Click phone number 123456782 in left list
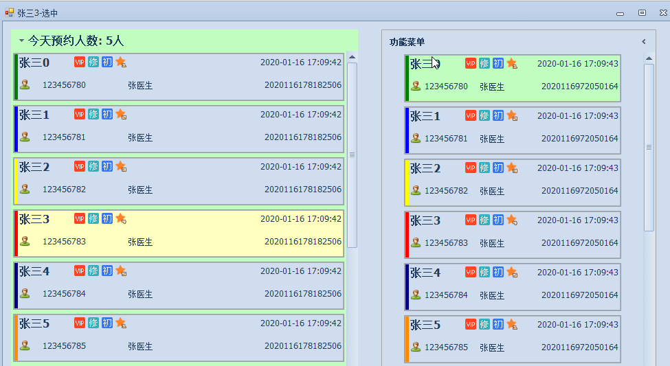Viewport: 670px width, 366px height. click(64, 190)
